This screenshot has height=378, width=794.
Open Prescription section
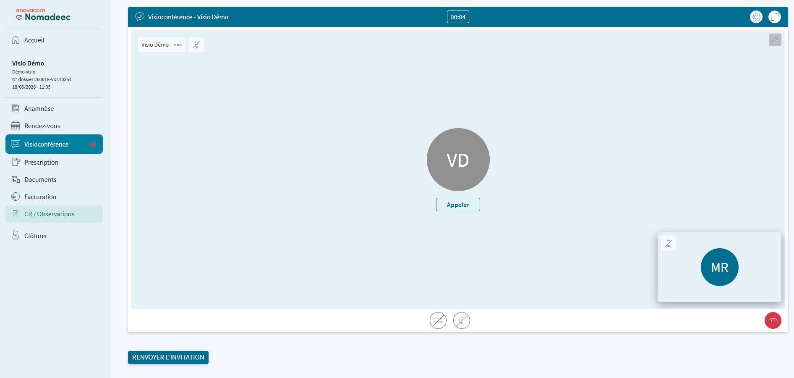[54, 162]
